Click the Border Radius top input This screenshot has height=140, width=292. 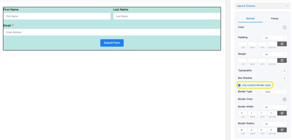[243, 130]
